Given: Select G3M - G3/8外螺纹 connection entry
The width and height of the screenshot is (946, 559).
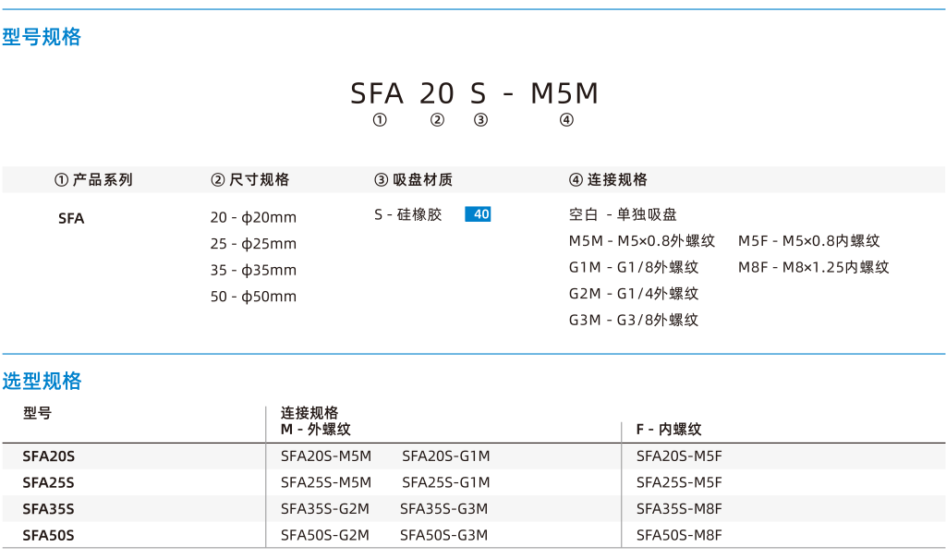Looking at the screenshot, I should click(634, 320).
